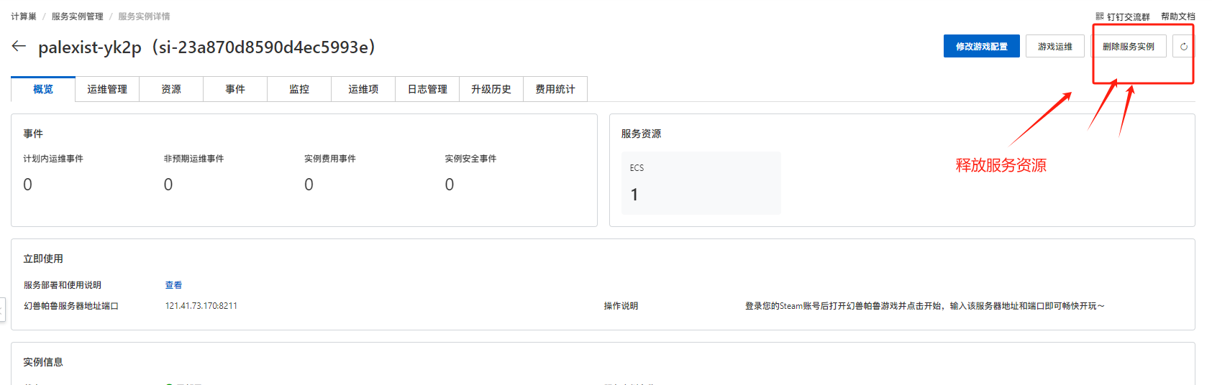Image resolution: width=1212 pixels, height=385 pixels.
Task: Select the 概览 tab
Action: coord(43,89)
